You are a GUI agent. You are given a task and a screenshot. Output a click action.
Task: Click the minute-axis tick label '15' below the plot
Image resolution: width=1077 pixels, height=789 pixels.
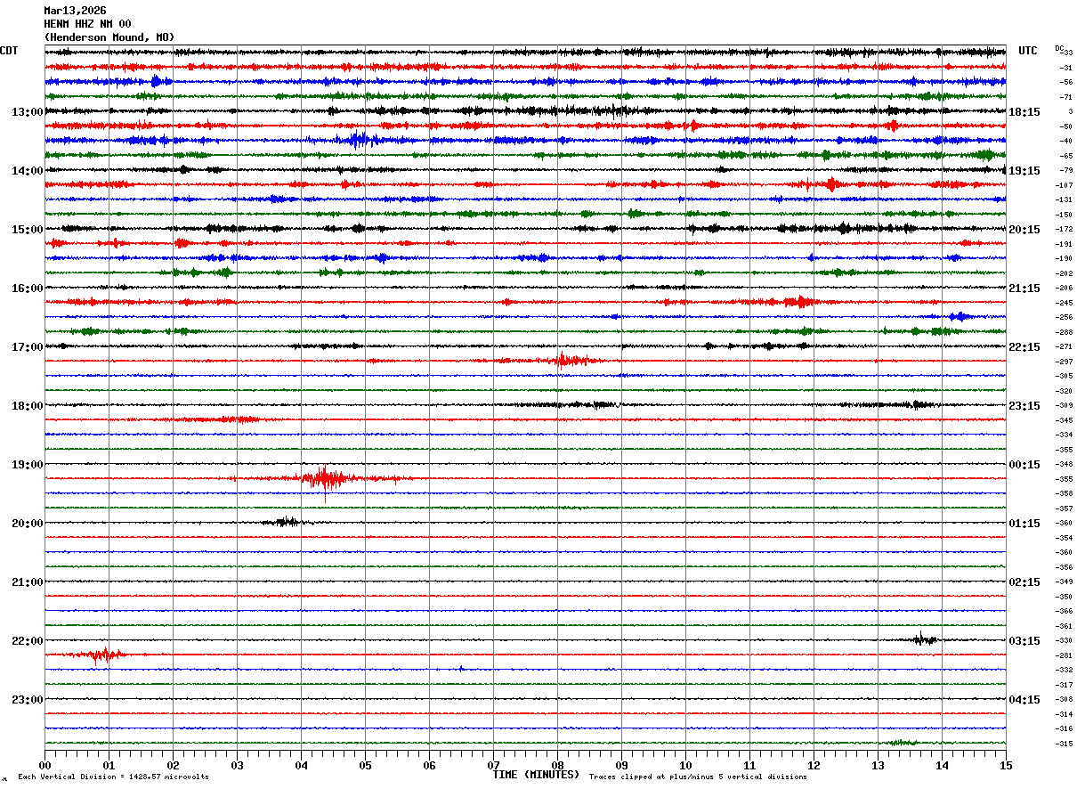[x=1006, y=765]
